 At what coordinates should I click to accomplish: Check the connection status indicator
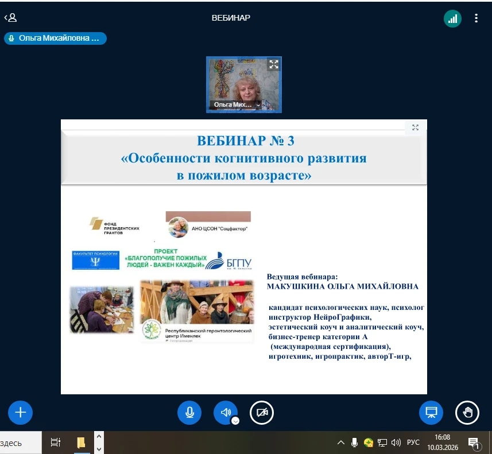click(452, 18)
